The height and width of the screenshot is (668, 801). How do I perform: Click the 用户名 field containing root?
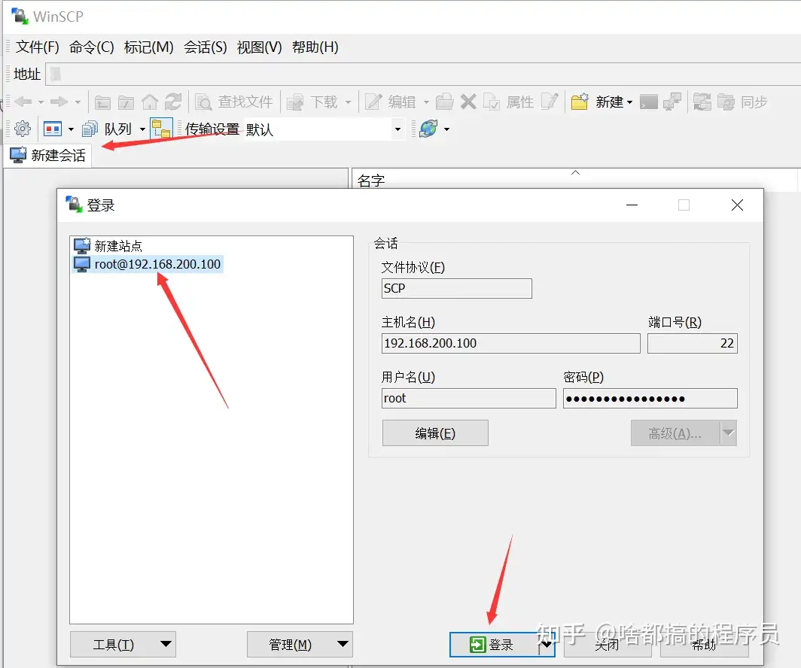click(x=468, y=398)
